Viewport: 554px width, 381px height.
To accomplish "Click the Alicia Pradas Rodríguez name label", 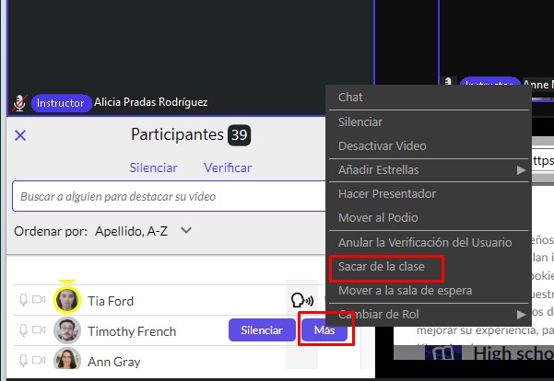I will [x=151, y=102].
